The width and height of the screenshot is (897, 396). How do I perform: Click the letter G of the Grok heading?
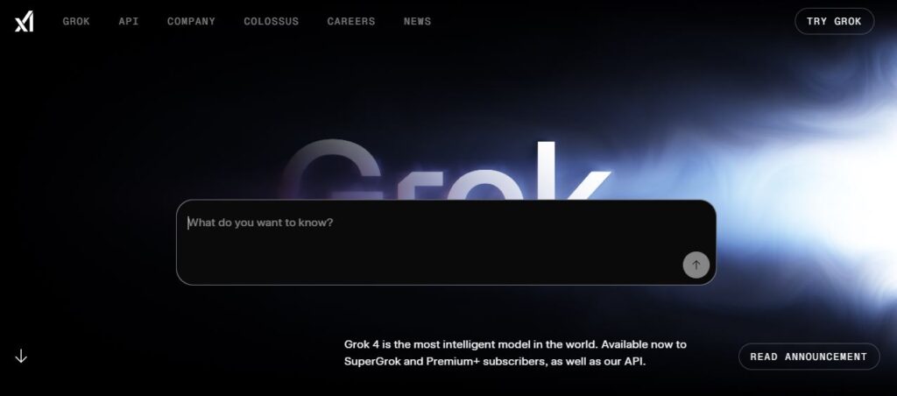coord(332,170)
